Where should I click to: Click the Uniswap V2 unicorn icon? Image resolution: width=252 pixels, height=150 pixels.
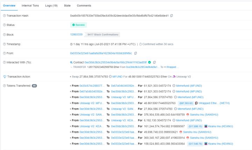(x=174, y=77)
